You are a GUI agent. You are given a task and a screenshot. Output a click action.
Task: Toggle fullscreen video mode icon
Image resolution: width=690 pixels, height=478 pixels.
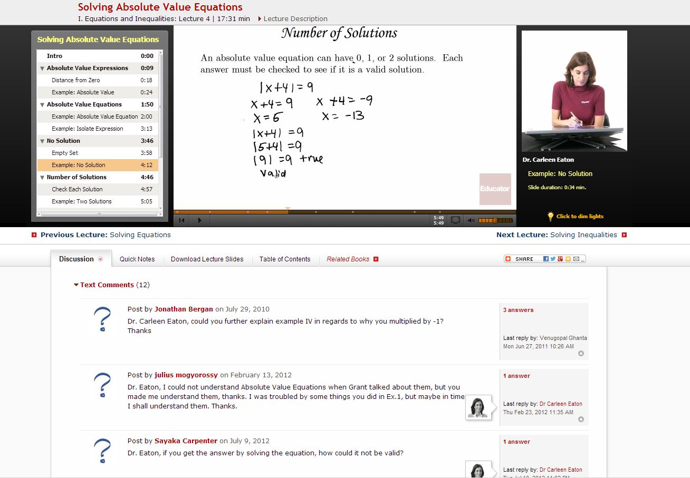point(455,220)
